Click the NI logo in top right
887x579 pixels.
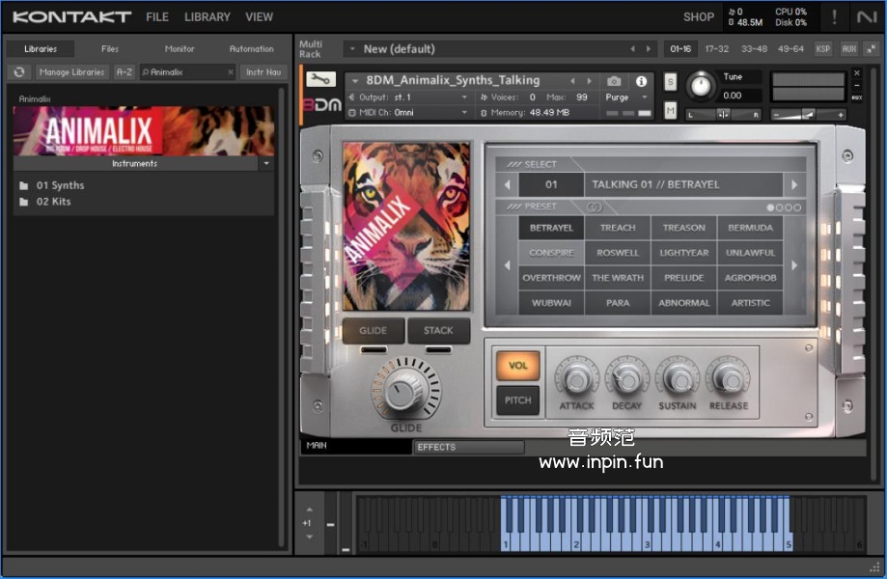(866, 16)
